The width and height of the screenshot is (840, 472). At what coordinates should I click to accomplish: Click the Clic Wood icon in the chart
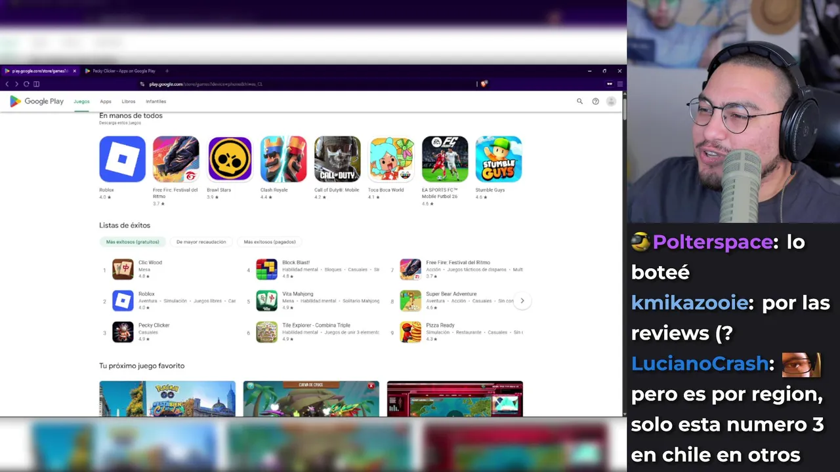pyautogui.click(x=123, y=269)
